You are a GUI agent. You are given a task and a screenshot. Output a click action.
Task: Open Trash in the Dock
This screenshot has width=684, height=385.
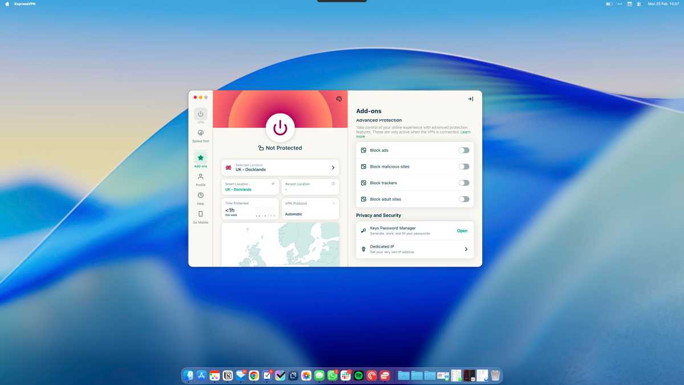[495, 375]
